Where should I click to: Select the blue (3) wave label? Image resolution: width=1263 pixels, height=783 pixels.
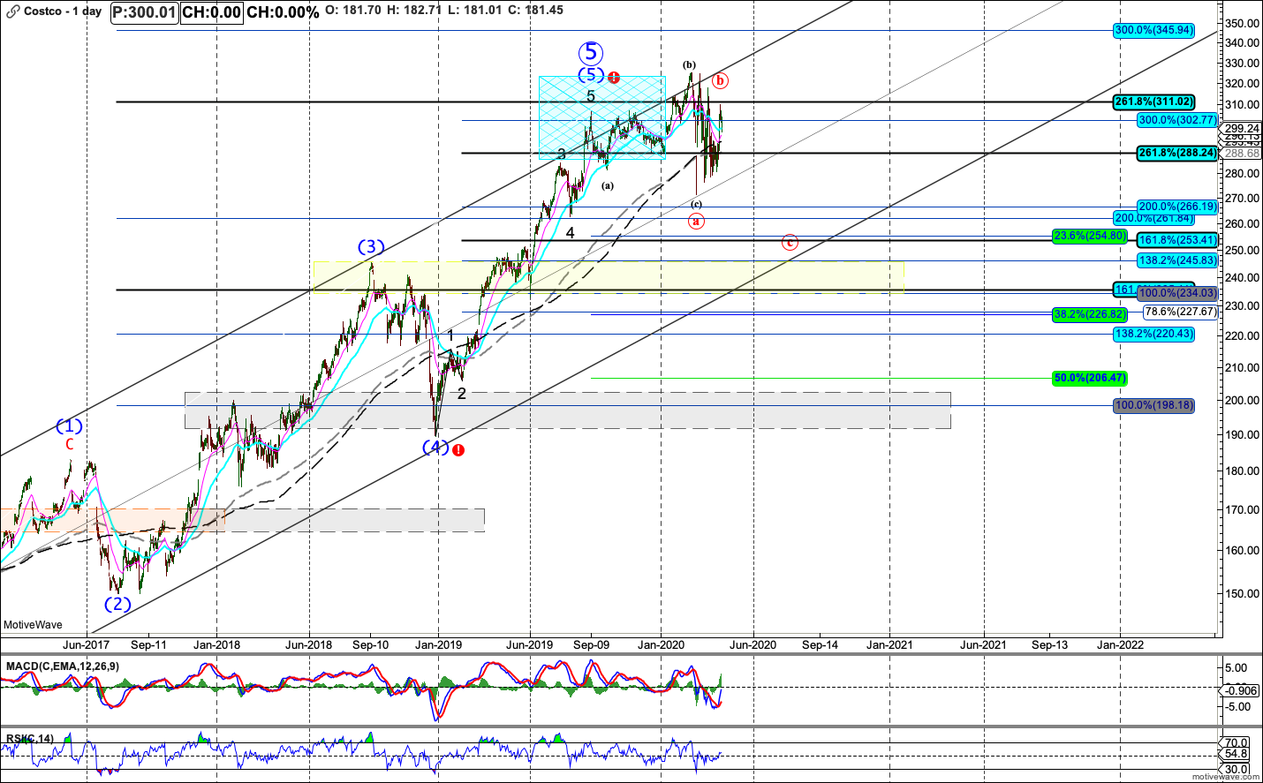[371, 247]
